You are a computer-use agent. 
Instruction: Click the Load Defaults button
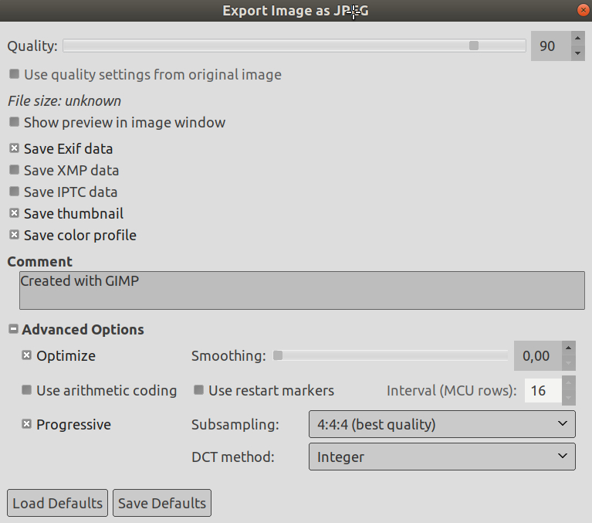pos(57,503)
